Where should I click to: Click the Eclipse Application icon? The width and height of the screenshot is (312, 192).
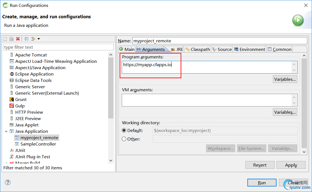pyautogui.click(x=12, y=74)
